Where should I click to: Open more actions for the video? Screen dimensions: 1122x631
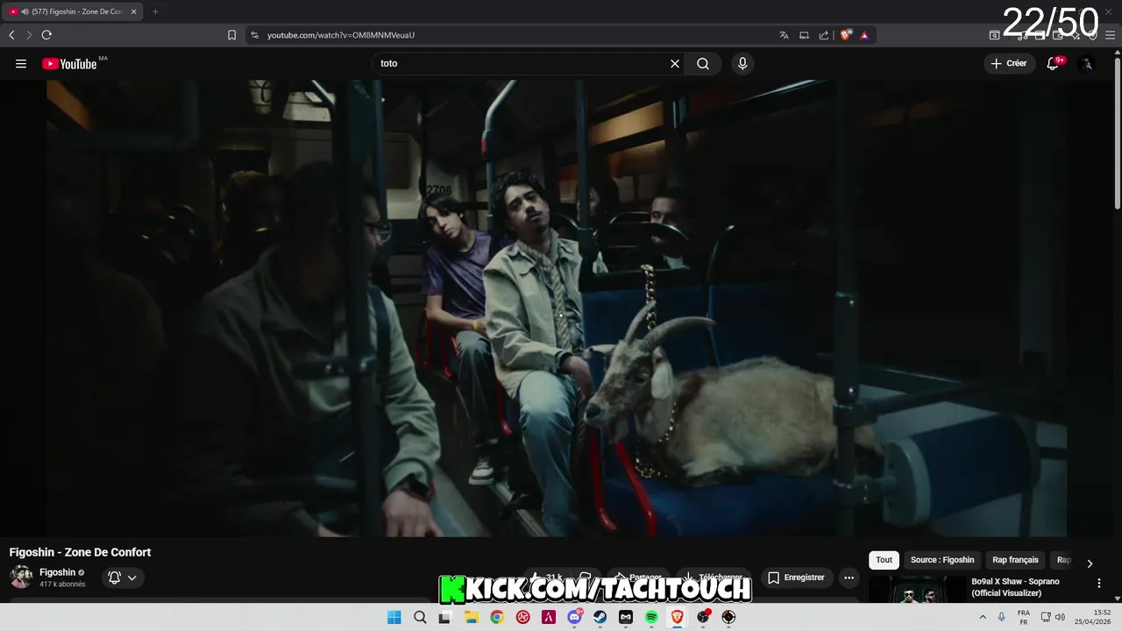[x=849, y=578]
